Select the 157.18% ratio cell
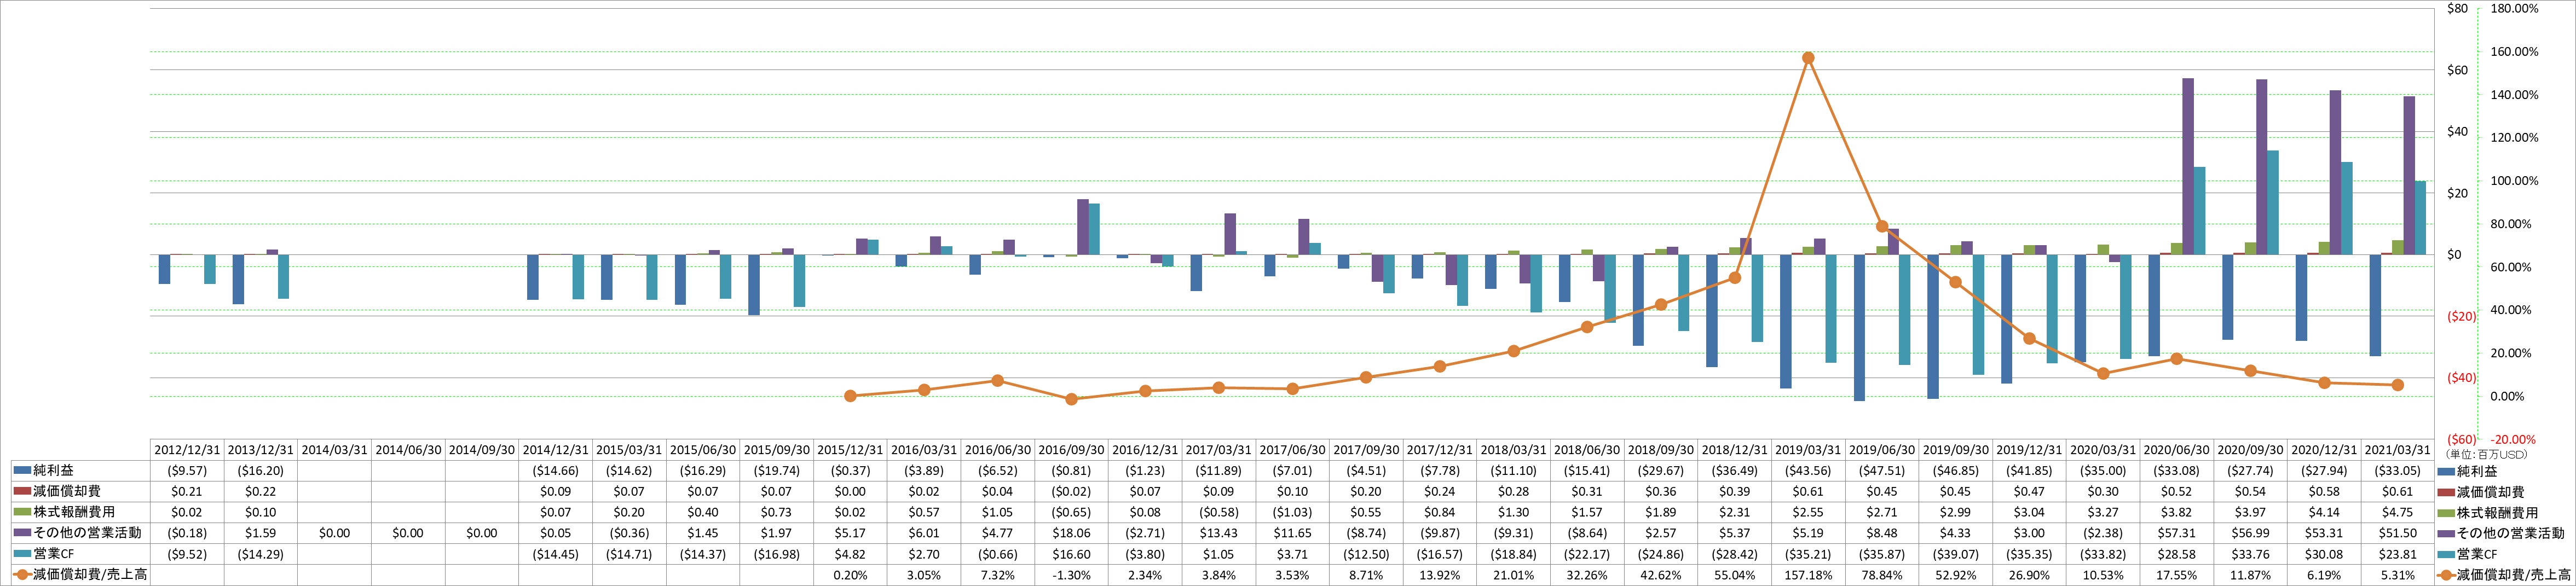The height and width of the screenshot is (586, 2576). (x=1808, y=575)
